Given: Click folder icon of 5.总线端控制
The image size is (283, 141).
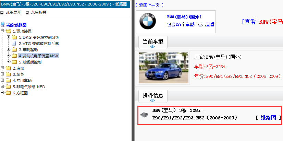Looking at the screenshot, I should tap(14, 62).
